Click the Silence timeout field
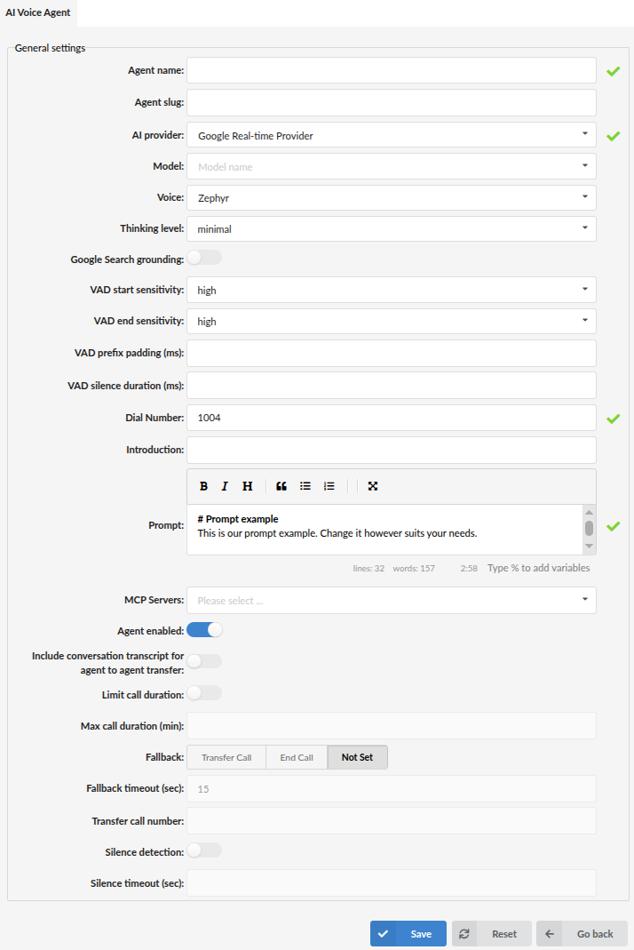 coord(392,883)
